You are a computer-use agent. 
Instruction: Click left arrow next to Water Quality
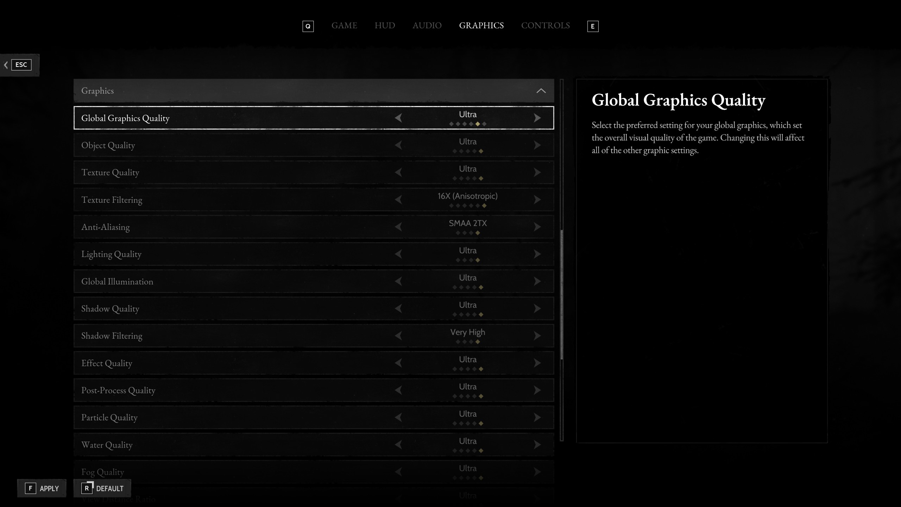[398, 445]
